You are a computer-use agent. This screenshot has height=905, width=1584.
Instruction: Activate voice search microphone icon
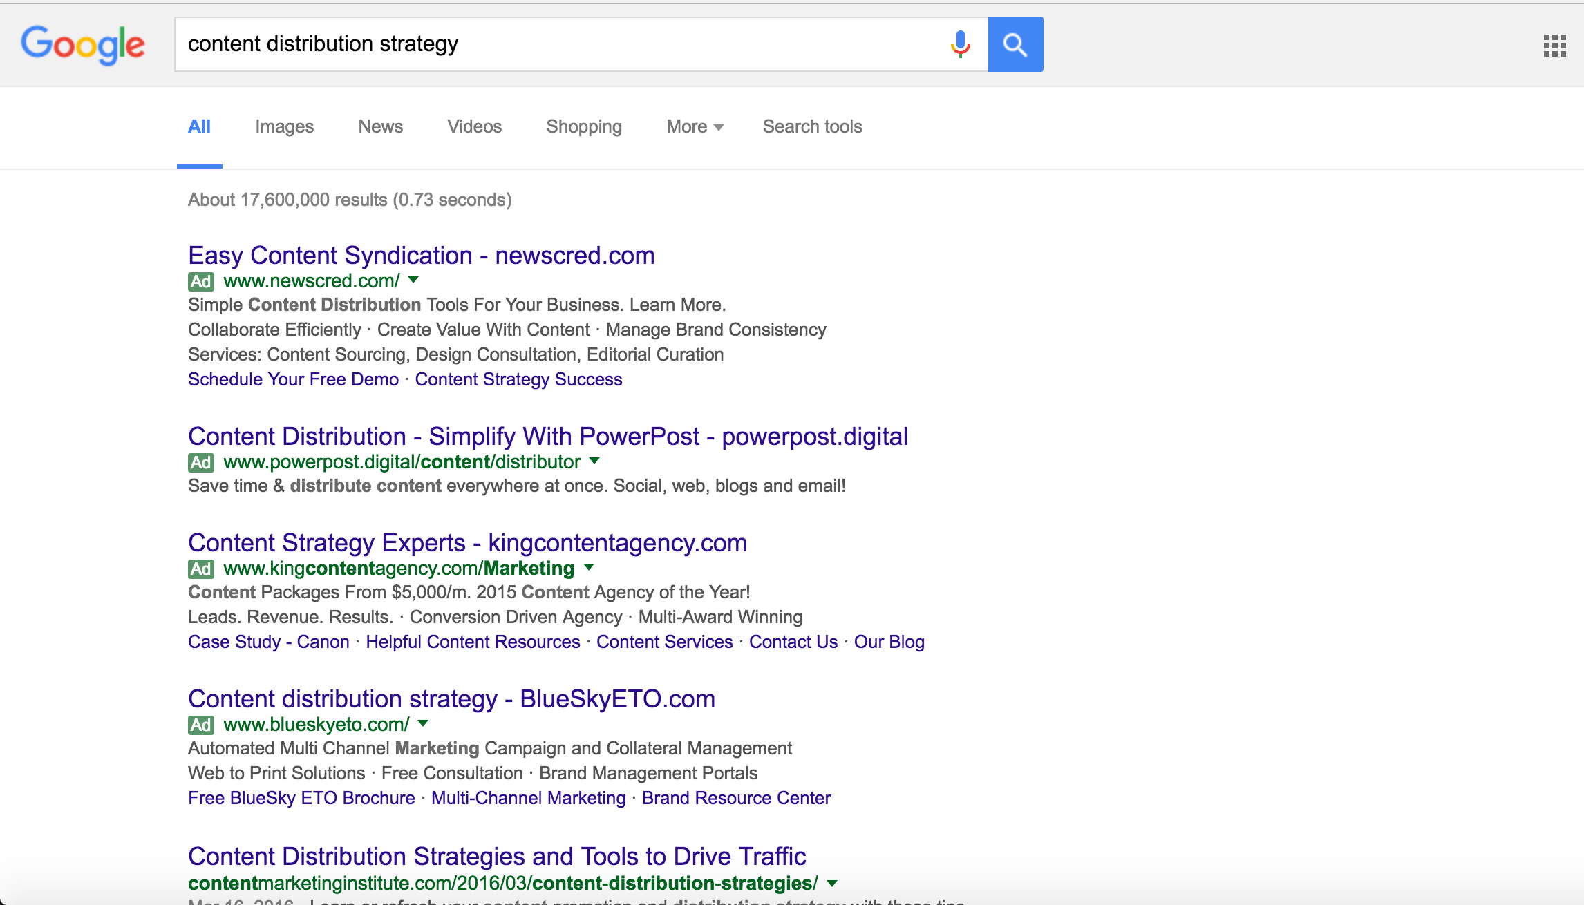click(x=960, y=44)
